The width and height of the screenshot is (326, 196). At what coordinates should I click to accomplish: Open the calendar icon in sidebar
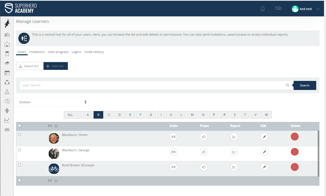tap(7, 73)
